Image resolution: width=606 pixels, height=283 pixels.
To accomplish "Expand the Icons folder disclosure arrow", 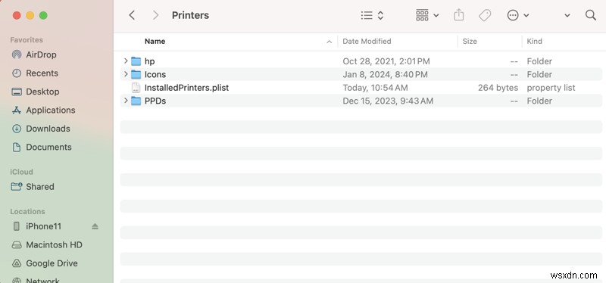I will coord(126,74).
